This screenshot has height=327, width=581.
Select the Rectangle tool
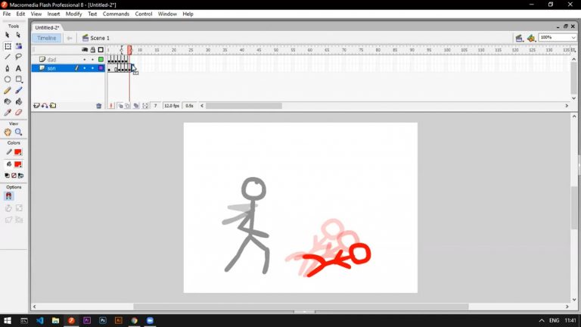pos(18,79)
